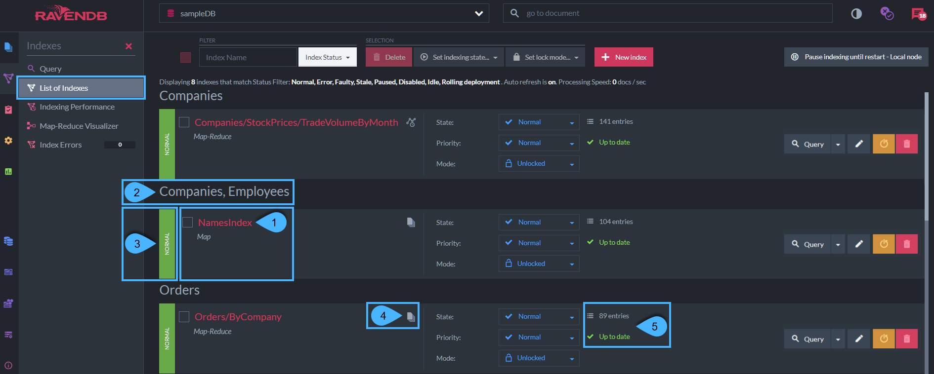Click the 104 entries count text

[616, 222]
